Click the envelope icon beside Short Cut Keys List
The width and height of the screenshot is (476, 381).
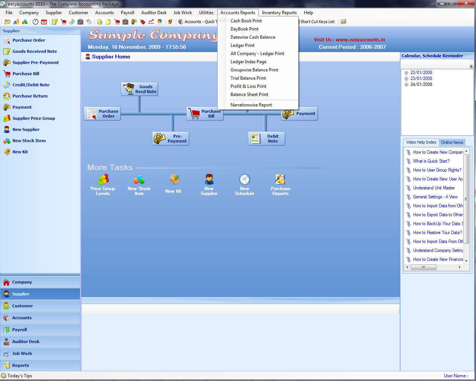[x=344, y=22]
